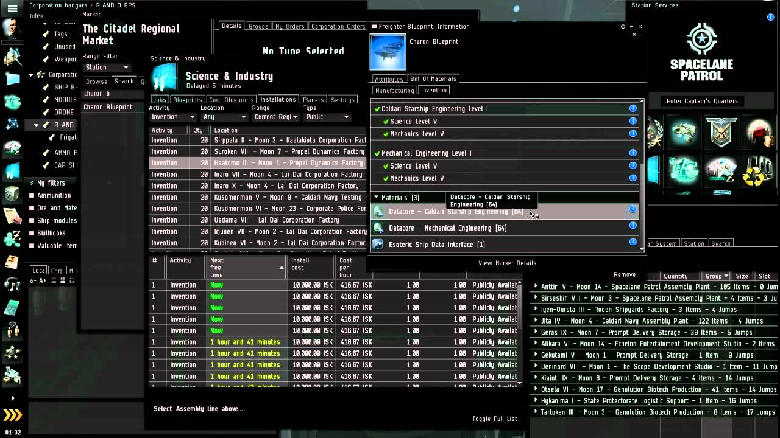This screenshot has width=780, height=438.
Task: Open the Range Filter Station dropdown
Action: 107,68
